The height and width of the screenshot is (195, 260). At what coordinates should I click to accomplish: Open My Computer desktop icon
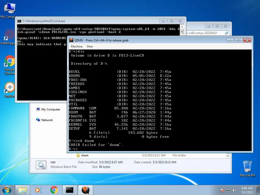click(9, 11)
